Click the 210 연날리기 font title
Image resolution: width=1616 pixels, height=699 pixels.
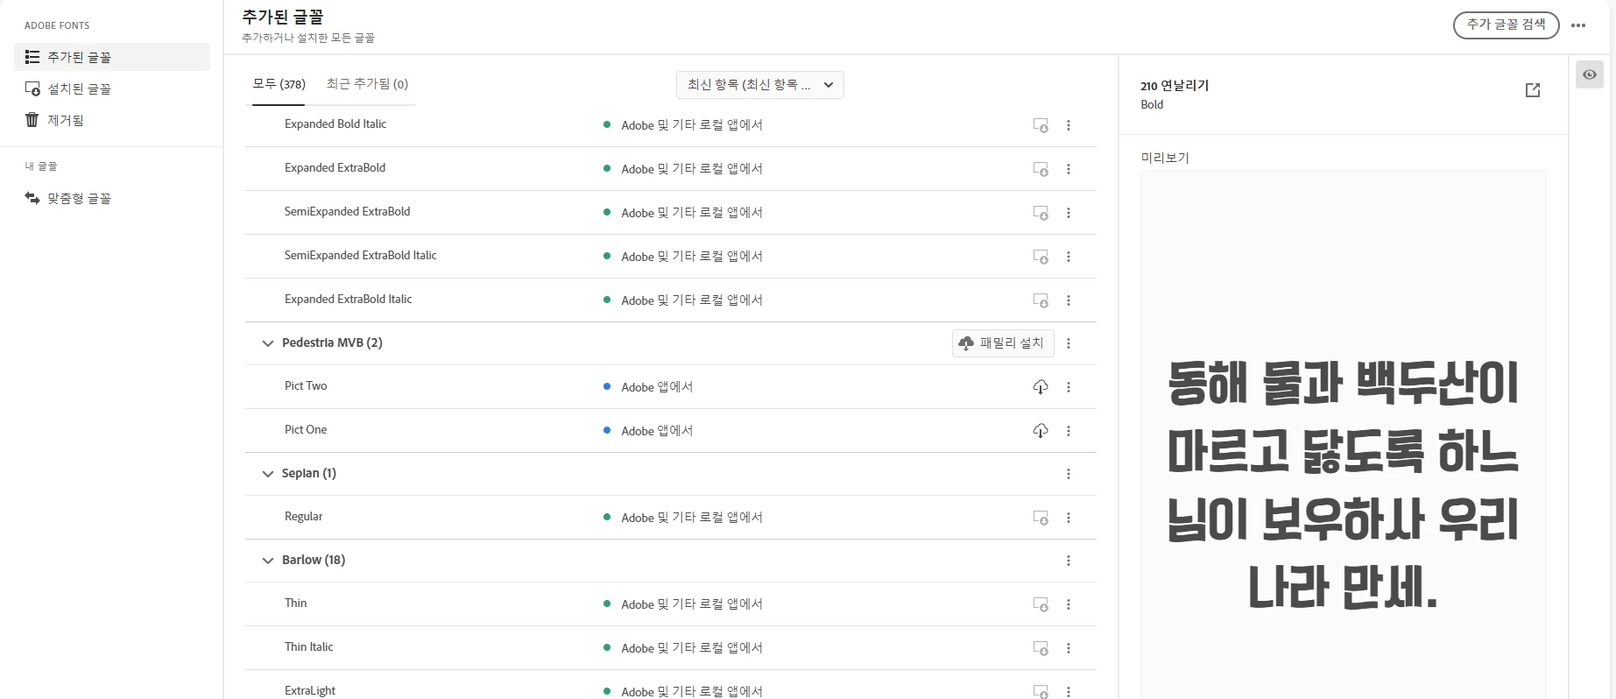pyautogui.click(x=1175, y=86)
